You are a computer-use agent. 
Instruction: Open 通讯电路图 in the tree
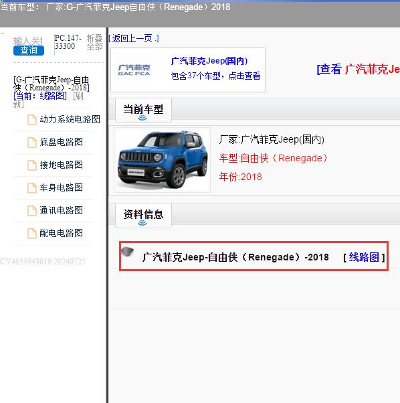(61, 210)
